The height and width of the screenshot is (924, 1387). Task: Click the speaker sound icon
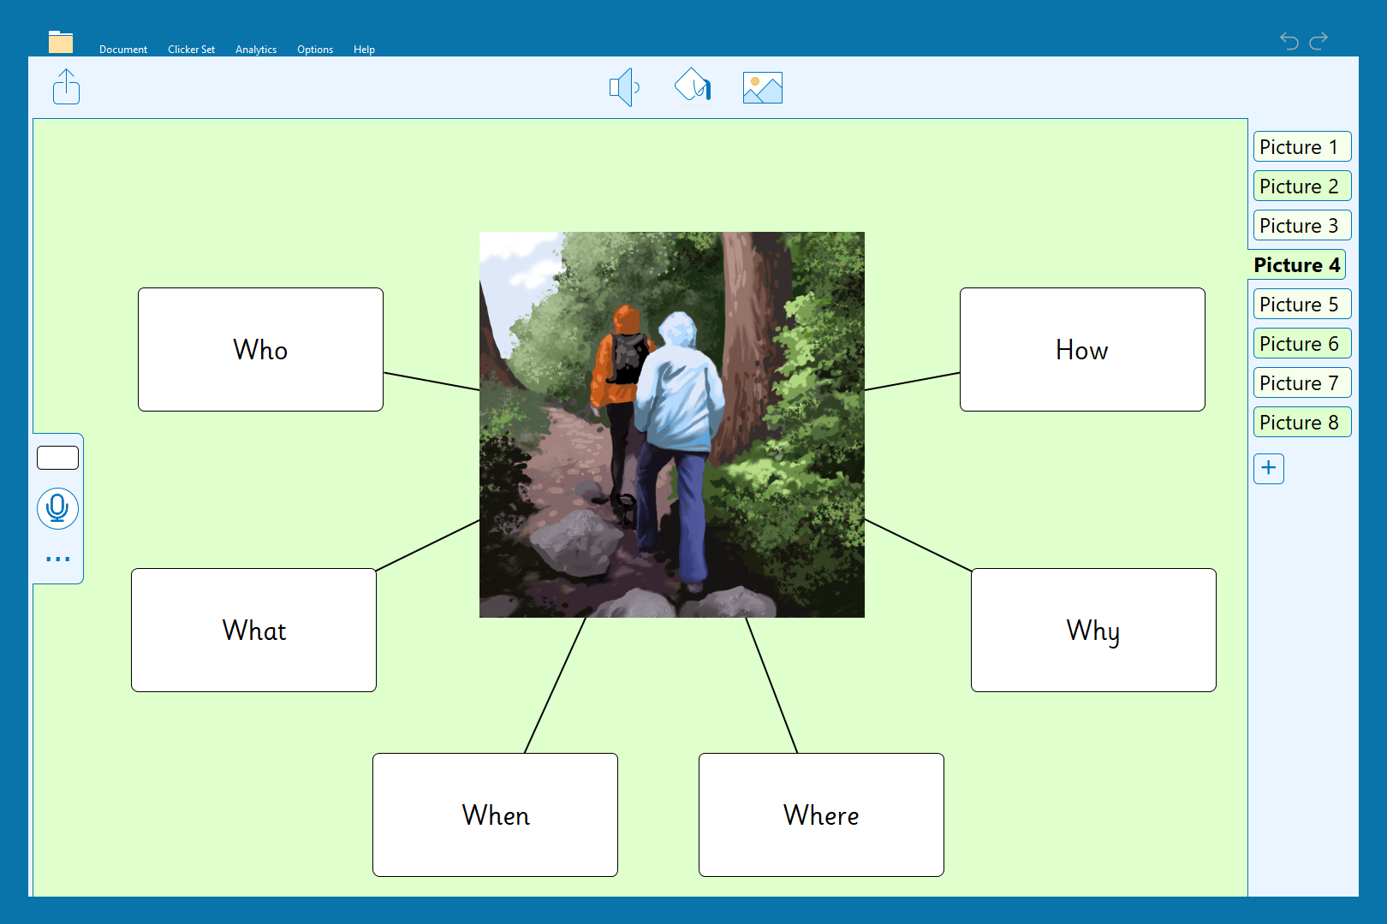point(624,87)
